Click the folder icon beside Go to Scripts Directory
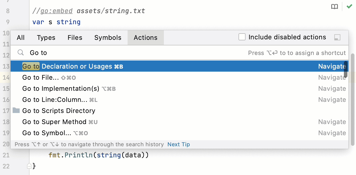Screen dimensions: 356x175 pyautogui.click(x=16, y=110)
